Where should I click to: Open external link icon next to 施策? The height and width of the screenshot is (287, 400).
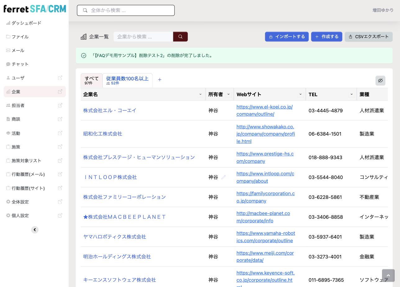coord(60,147)
